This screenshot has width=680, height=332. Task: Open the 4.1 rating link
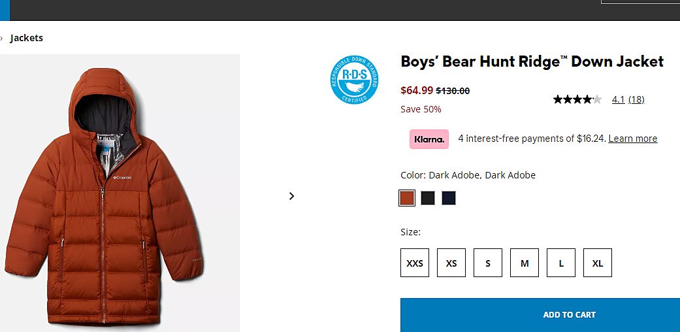click(x=618, y=99)
